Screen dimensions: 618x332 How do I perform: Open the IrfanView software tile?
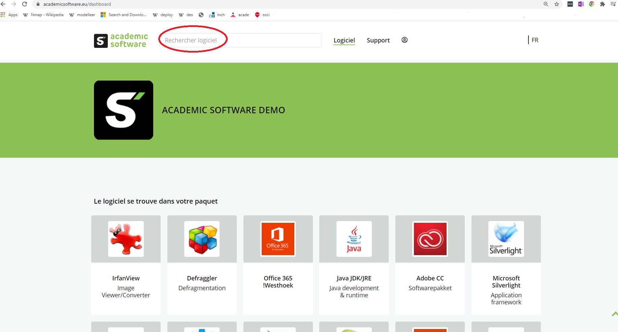point(126,265)
